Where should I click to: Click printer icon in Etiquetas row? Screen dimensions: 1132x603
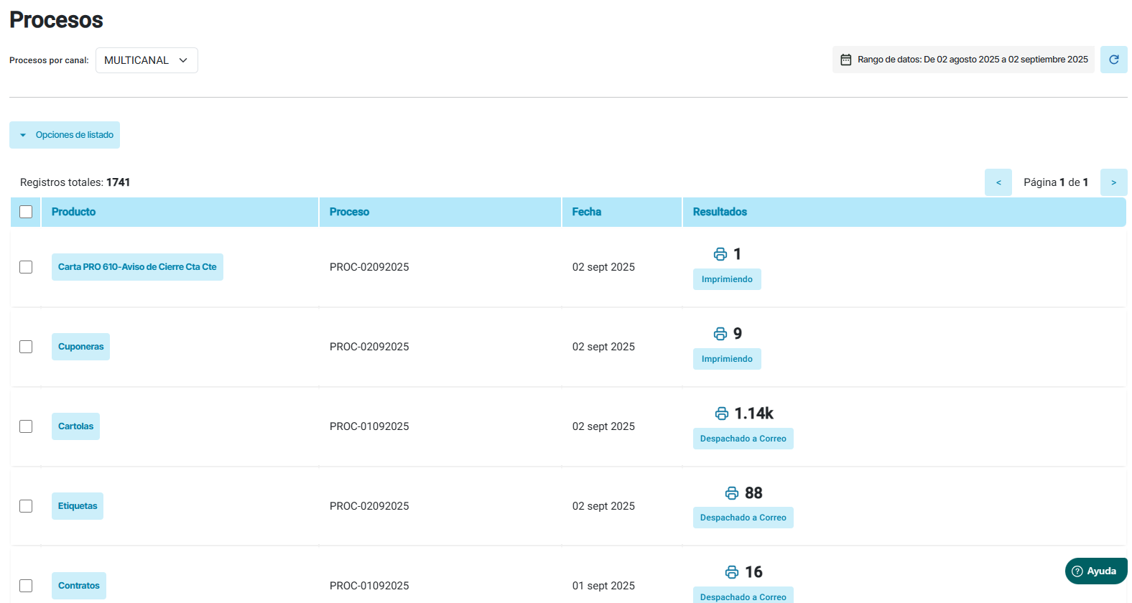pyautogui.click(x=732, y=493)
